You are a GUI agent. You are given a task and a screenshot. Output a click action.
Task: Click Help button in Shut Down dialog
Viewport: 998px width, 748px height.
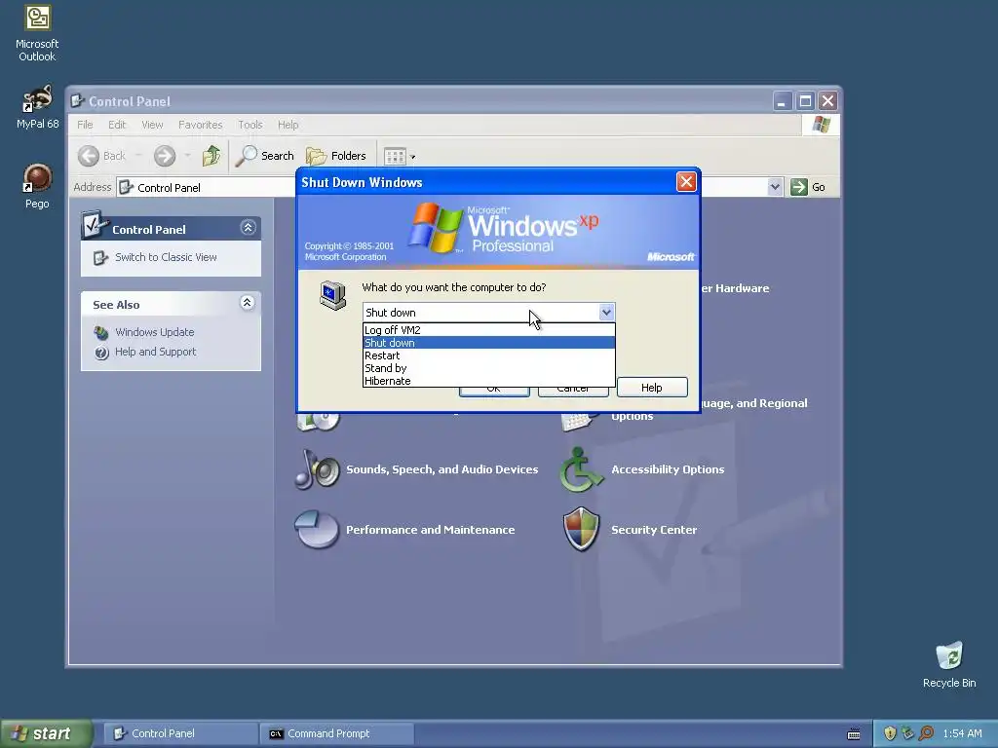coord(652,388)
